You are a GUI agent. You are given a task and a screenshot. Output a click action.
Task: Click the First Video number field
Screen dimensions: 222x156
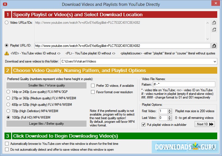click(x=163, y=111)
